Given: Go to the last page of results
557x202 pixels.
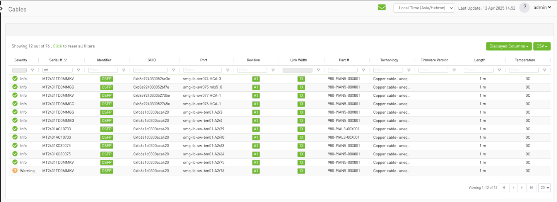Looking at the screenshot, I should pos(532,188).
